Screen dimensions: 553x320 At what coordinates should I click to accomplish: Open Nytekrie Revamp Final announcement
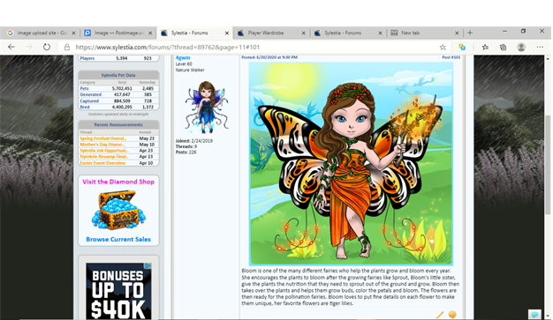coord(103,156)
